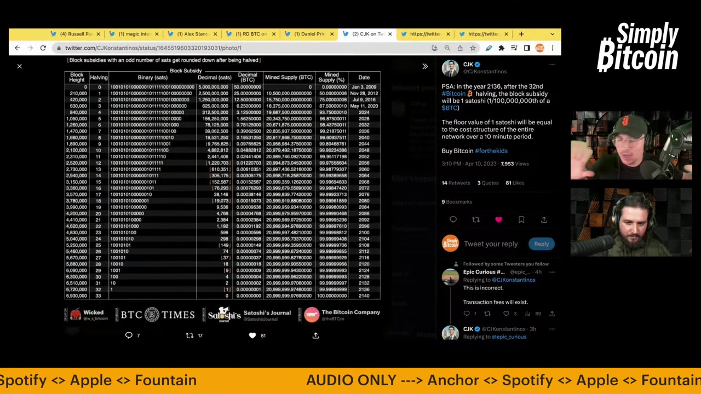This screenshot has height=394, width=701.
Task: Retweet the Epic Curious reply
Action: click(x=487, y=314)
